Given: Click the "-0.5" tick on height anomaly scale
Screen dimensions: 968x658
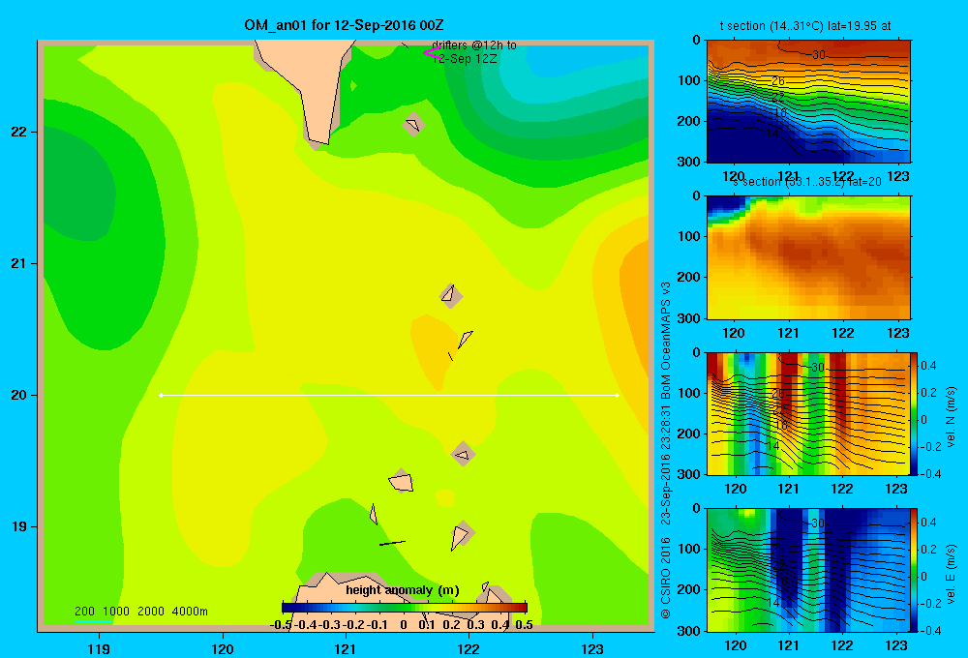Looking at the screenshot, I should (281, 625).
